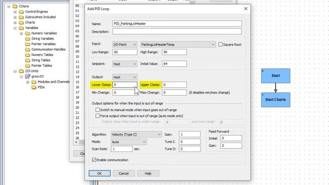
Task: Click the String Tables folder icon
Action: [27, 61]
